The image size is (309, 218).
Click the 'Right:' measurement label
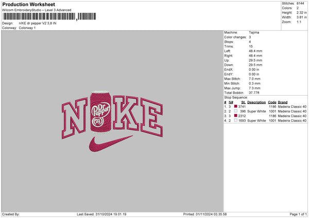coord(228,56)
